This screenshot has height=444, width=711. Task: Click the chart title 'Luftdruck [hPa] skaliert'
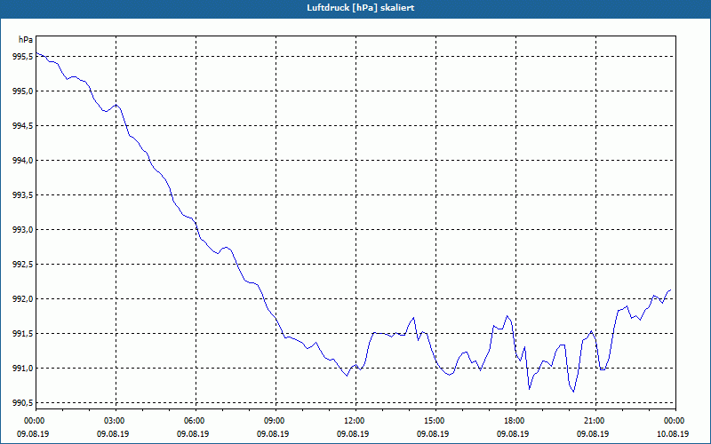361,8
